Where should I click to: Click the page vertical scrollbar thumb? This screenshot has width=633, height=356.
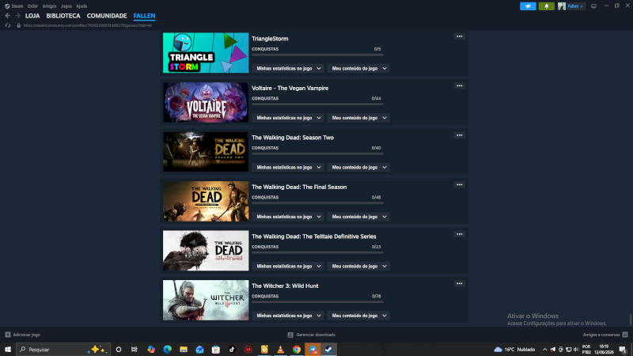[x=631, y=320]
